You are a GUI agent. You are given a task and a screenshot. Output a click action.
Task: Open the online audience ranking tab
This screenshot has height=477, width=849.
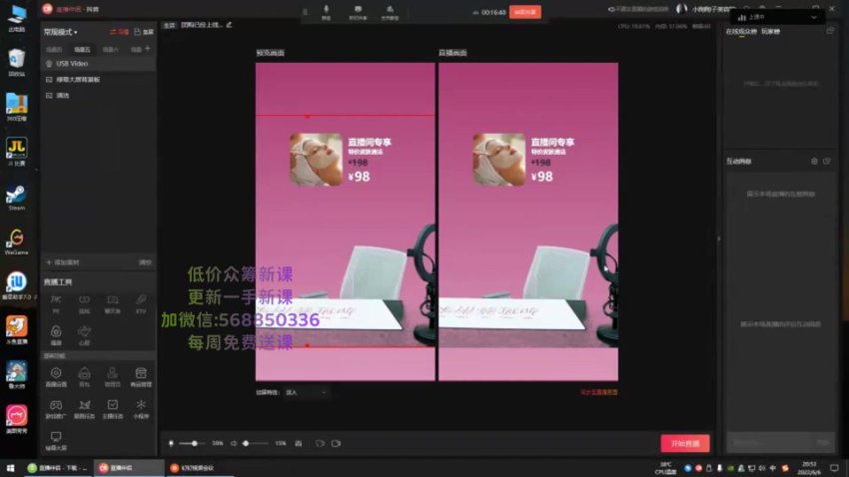[741, 31]
